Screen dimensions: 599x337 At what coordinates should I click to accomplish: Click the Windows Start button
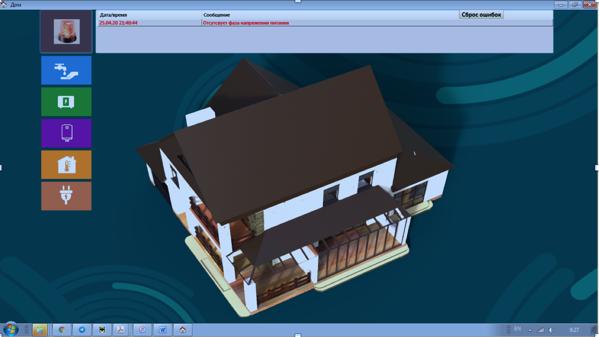tap(11, 330)
